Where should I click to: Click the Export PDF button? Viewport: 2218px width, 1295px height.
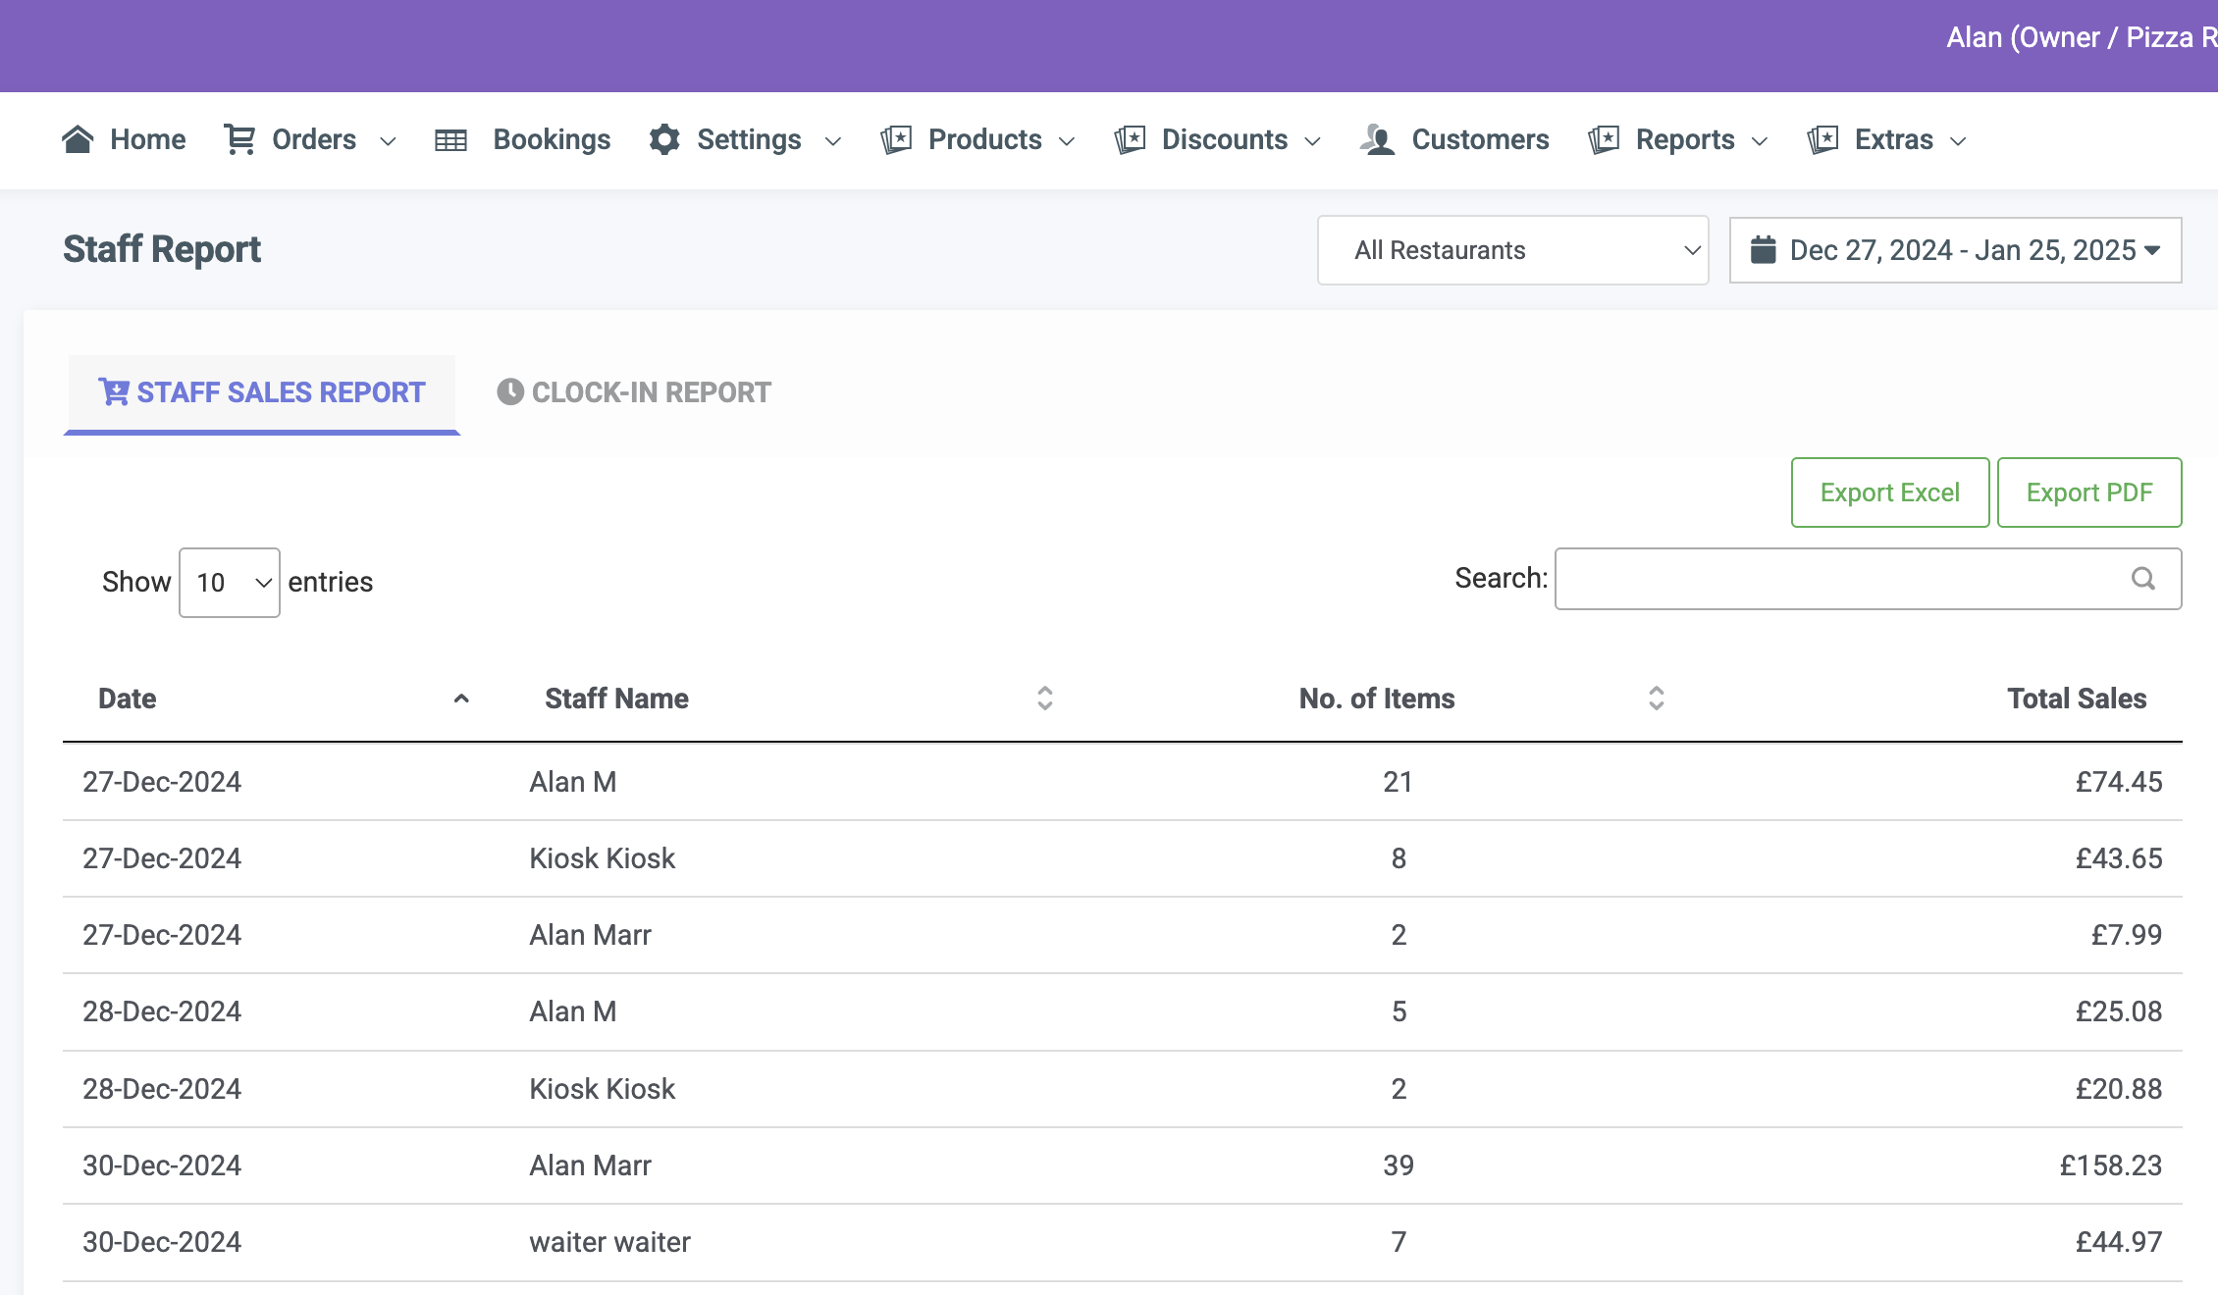[2089, 492]
